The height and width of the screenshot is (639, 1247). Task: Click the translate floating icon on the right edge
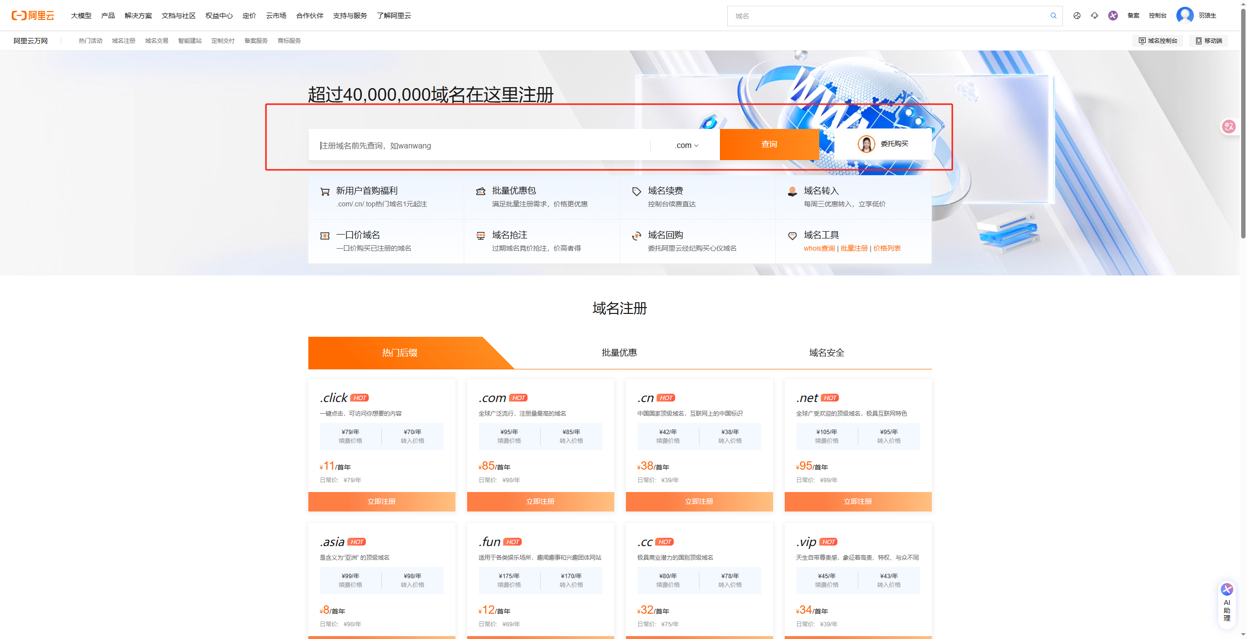tap(1228, 127)
